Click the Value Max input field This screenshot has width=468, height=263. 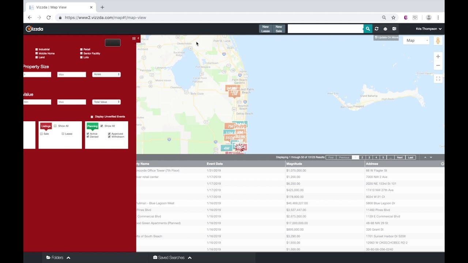72,102
